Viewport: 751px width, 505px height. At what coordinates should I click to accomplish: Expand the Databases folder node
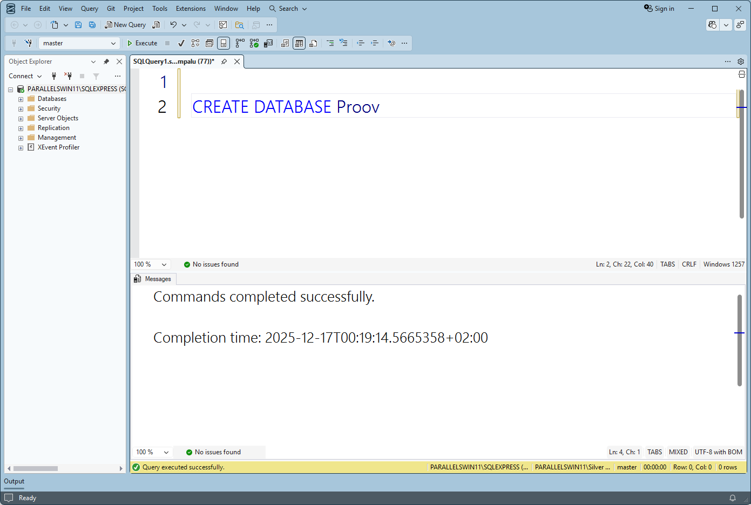(21, 99)
